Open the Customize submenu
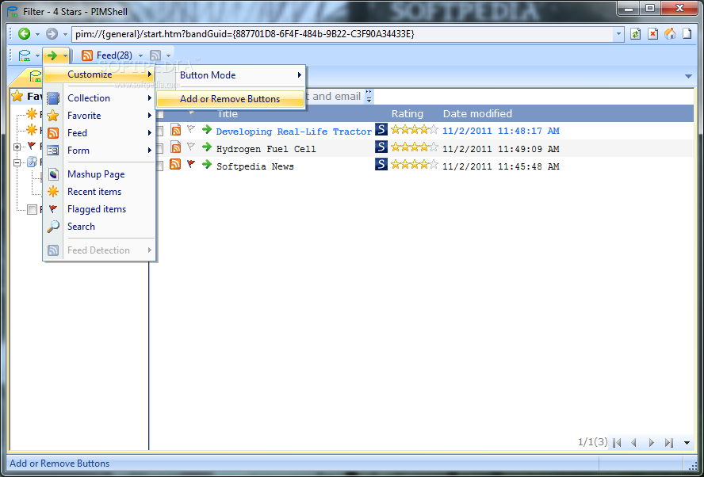The height and width of the screenshot is (477, 704). [99, 74]
